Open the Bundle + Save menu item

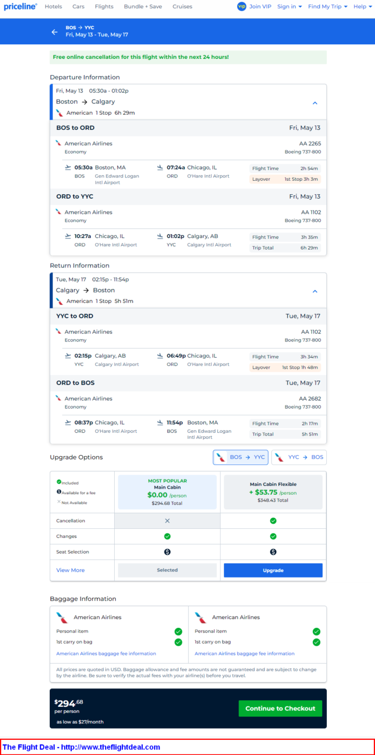143,7
